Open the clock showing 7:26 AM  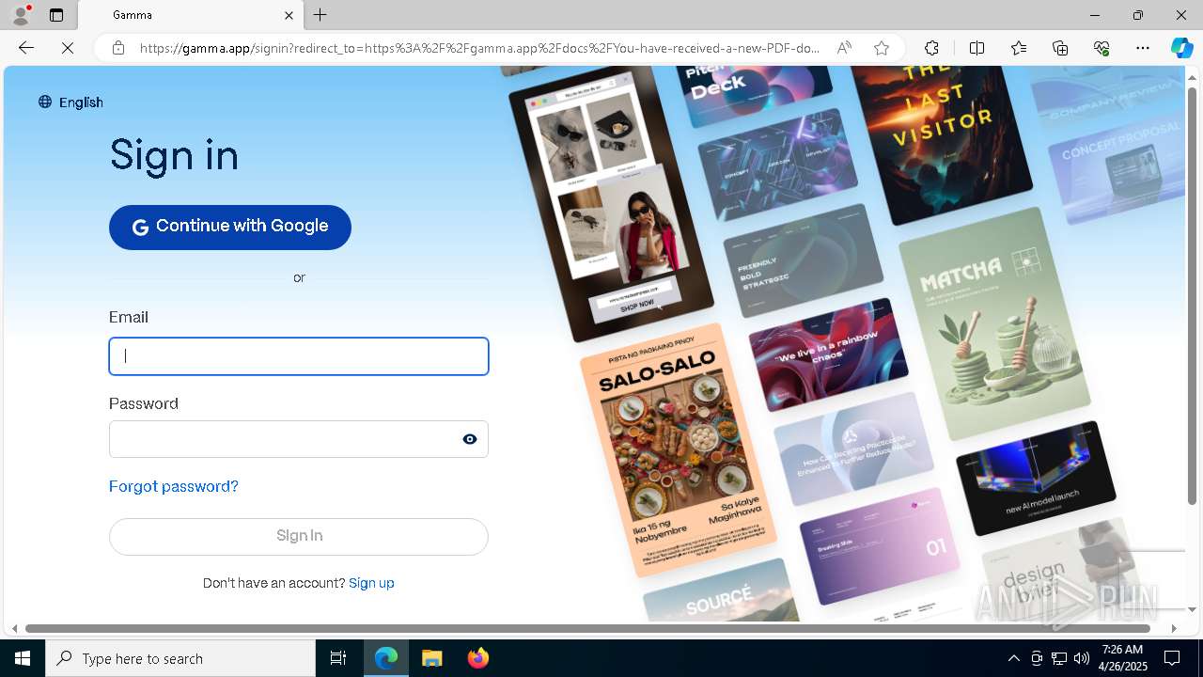(x=1122, y=658)
